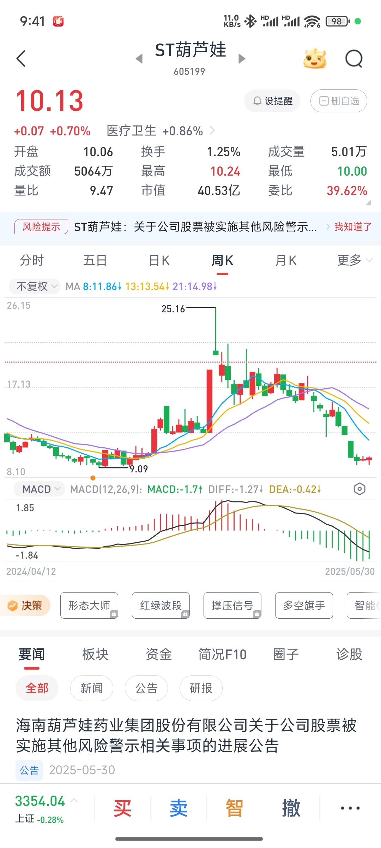The height and width of the screenshot is (848, 381).
Task: Open the 诊股 diagnosis tab
Action: (x=349, y=654)
